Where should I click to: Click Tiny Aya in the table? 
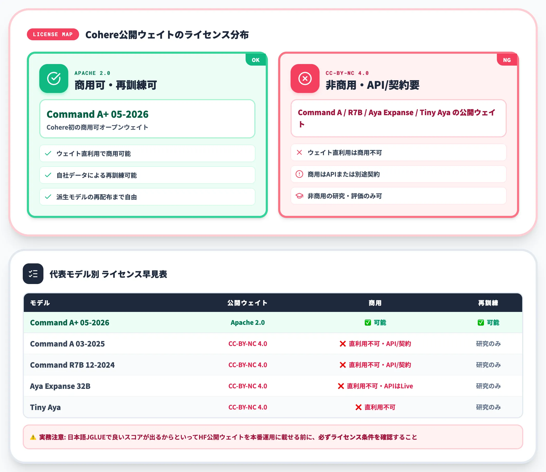coord(45,407)
